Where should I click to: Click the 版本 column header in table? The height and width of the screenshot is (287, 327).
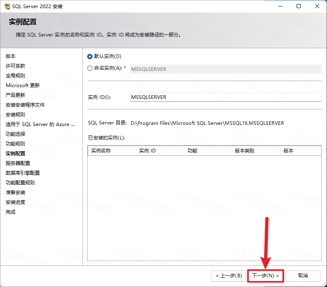point(301,151)
